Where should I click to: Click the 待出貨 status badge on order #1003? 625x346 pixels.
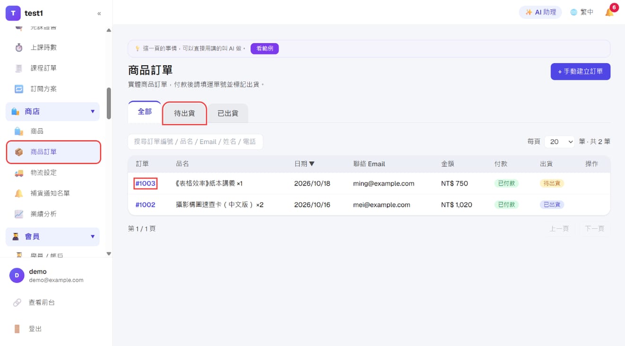pos(552,184)
